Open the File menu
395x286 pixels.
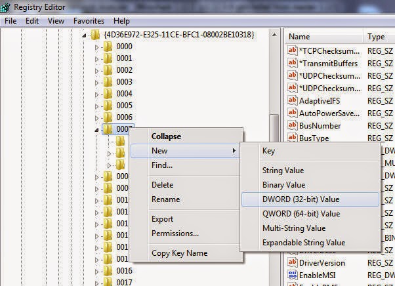(x=10, y=21)
